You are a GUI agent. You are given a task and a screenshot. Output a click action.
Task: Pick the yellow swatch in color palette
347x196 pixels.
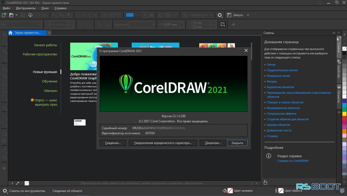click(344, 114)
